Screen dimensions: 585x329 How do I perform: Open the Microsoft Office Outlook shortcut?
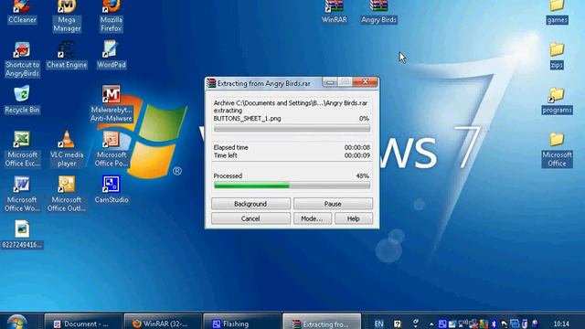pyautogui.click(x=67, y=194)
